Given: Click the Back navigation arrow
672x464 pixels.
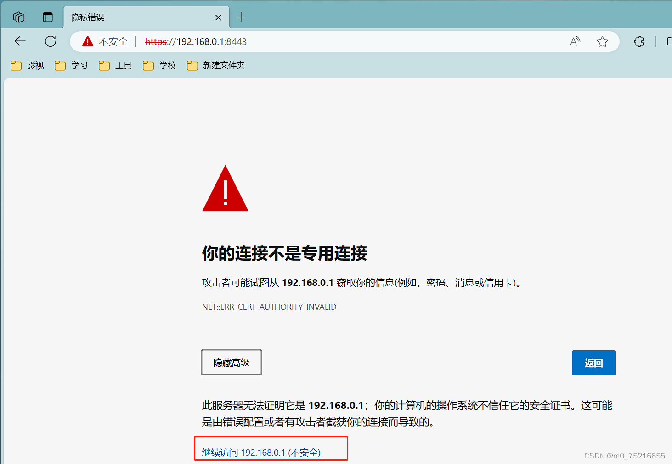Looking at the screenshot, I should pos(20,41).
